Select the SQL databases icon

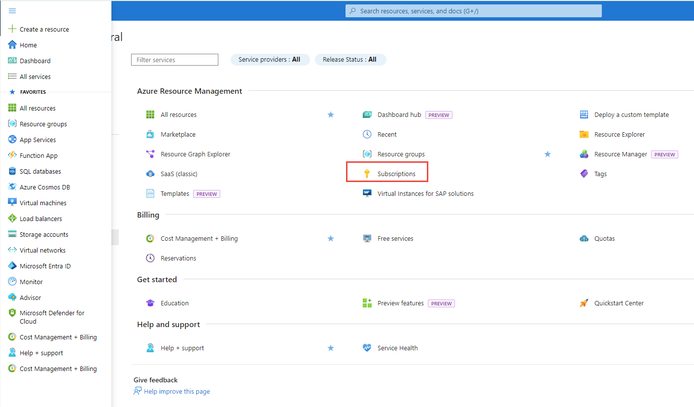click(x=12, y=171)
